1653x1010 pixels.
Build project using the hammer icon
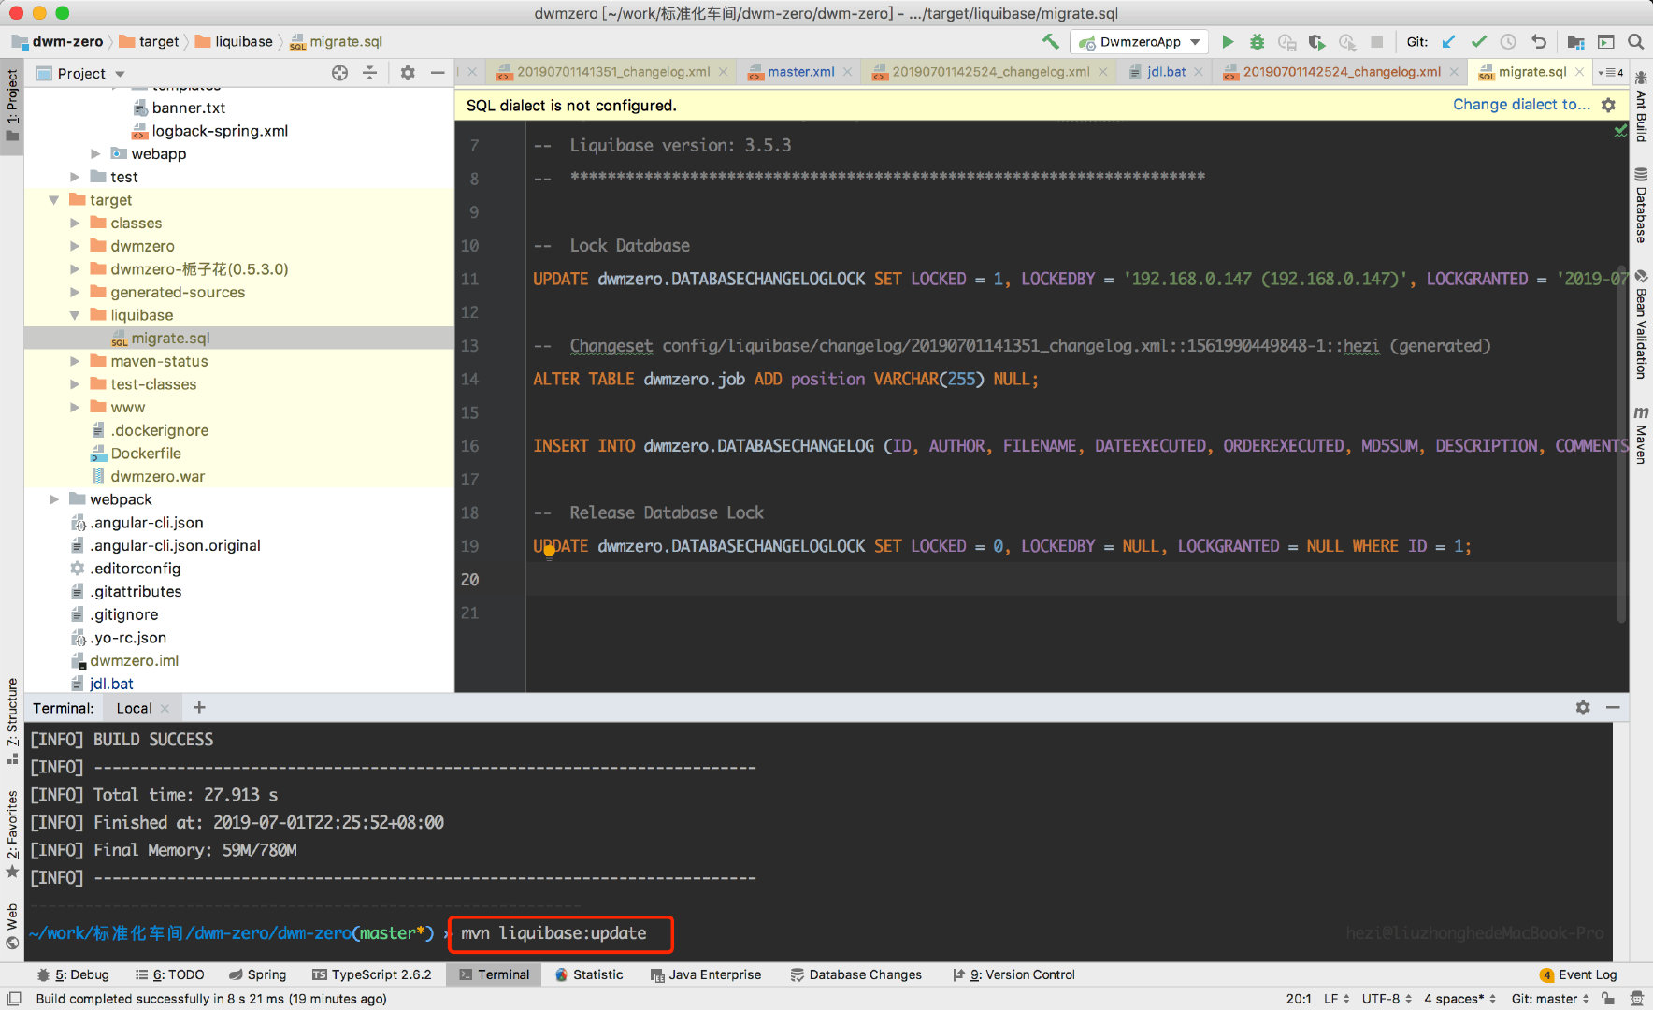click(1050, 42)
